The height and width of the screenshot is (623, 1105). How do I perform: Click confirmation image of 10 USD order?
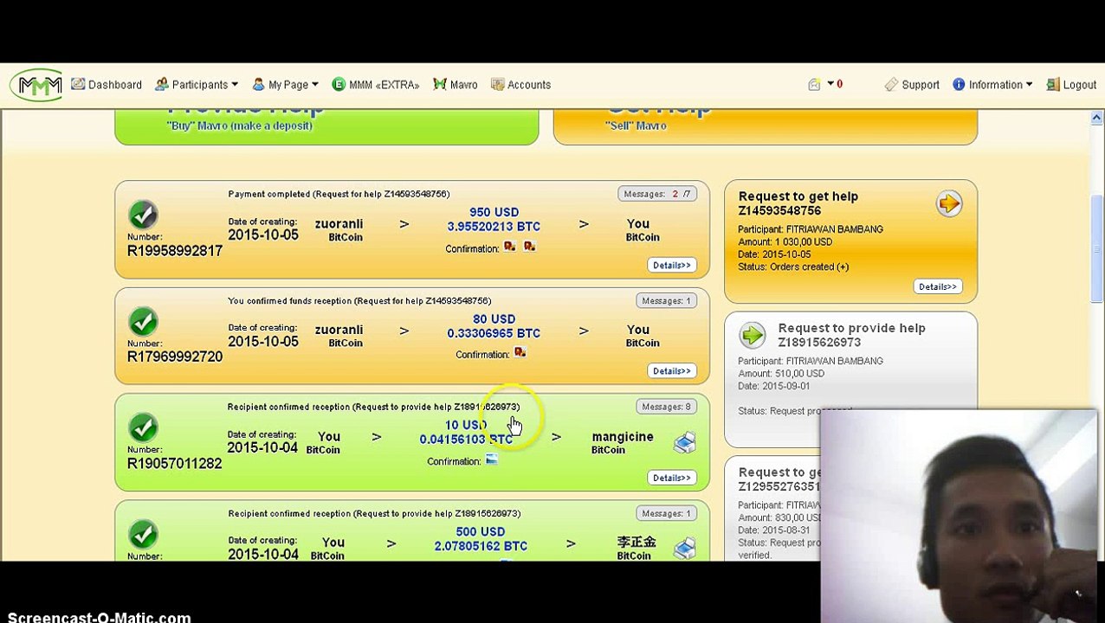(x=491, y=459)
